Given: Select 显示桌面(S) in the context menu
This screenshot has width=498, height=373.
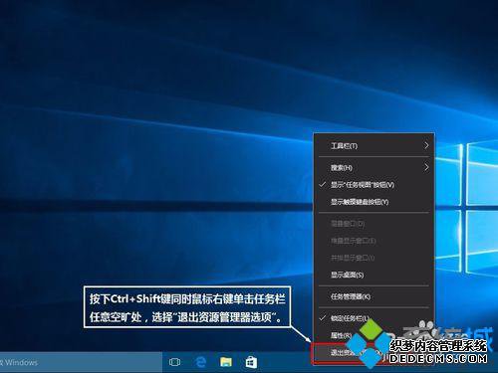Looking at the screenshot, I should (x=373, y=275).
